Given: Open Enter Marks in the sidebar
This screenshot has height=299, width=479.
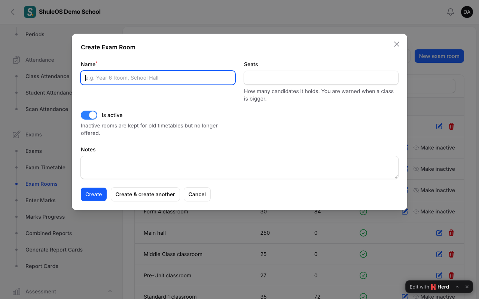Looking at the screenshot, I should point(40,200).
